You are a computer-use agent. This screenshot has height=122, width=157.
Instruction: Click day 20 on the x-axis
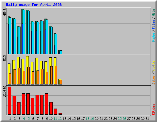pyautogui.click(x=97, y=119)
